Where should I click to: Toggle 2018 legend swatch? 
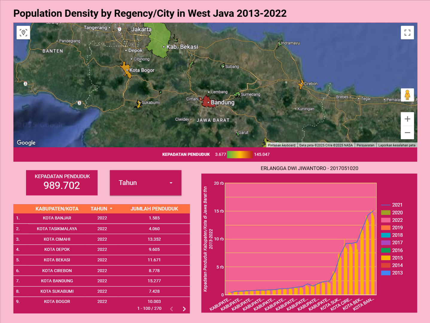[x=386, y=235]
